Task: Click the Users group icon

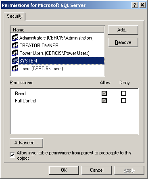Action: (x=15, y=68)
